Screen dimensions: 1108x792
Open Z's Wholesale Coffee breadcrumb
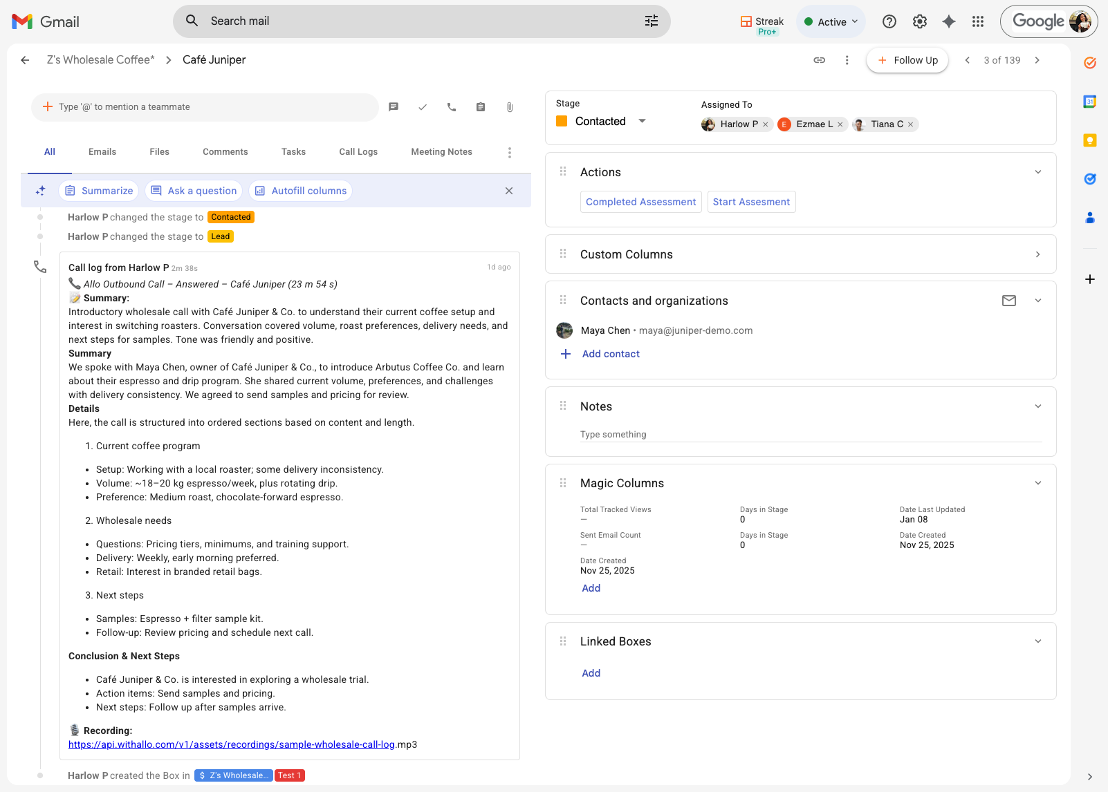tap(101, 60)
